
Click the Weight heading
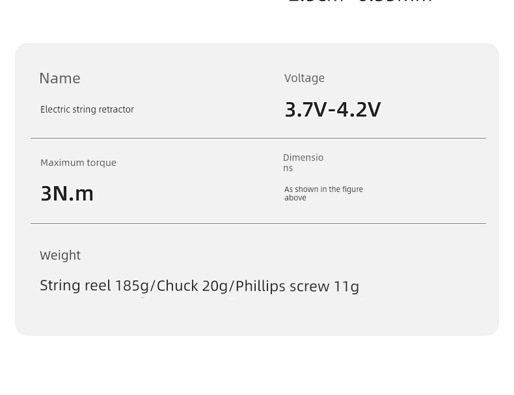60,255
